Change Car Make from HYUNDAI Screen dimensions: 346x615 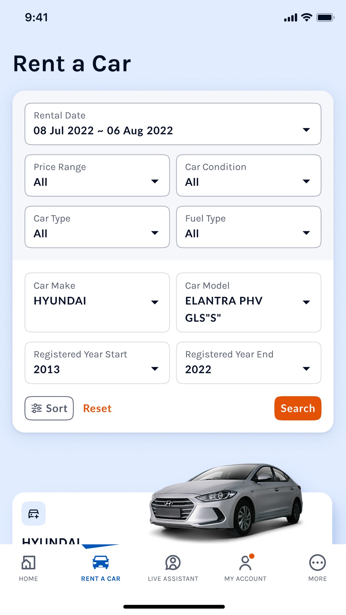(x=97, y=302)
